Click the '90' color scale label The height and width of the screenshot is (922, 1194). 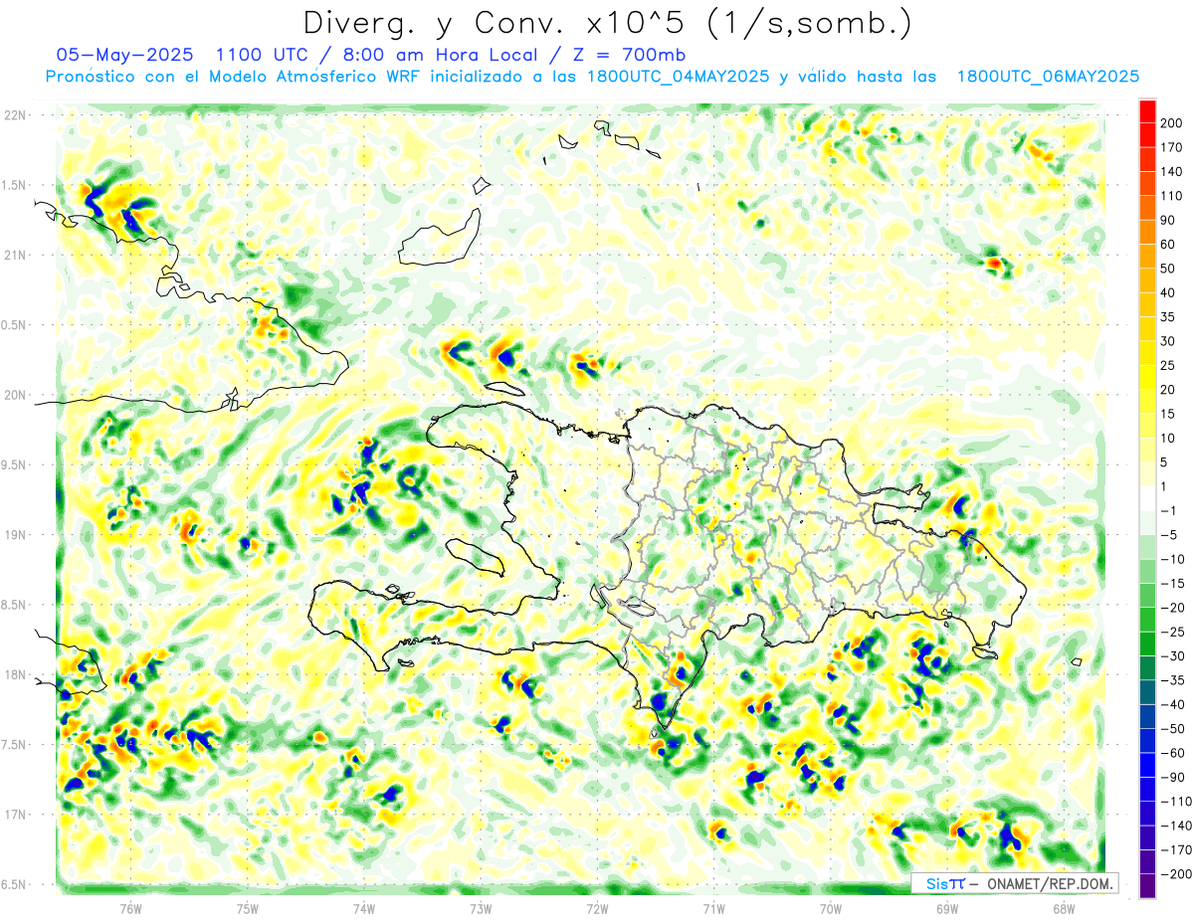(x=1168, y=220)
